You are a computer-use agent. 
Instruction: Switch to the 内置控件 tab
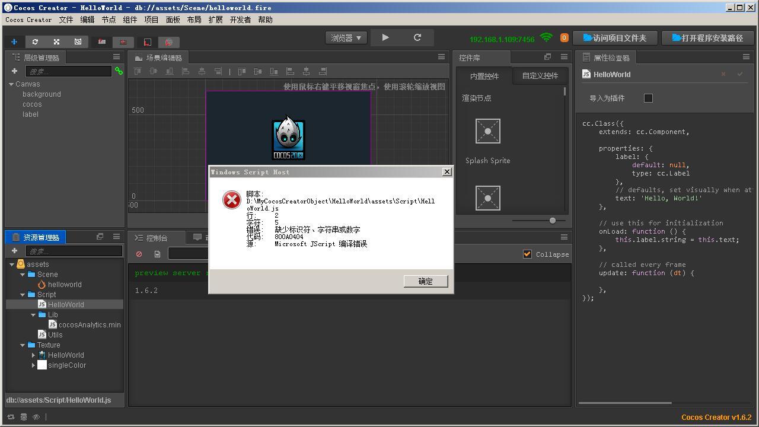point(484,76)
